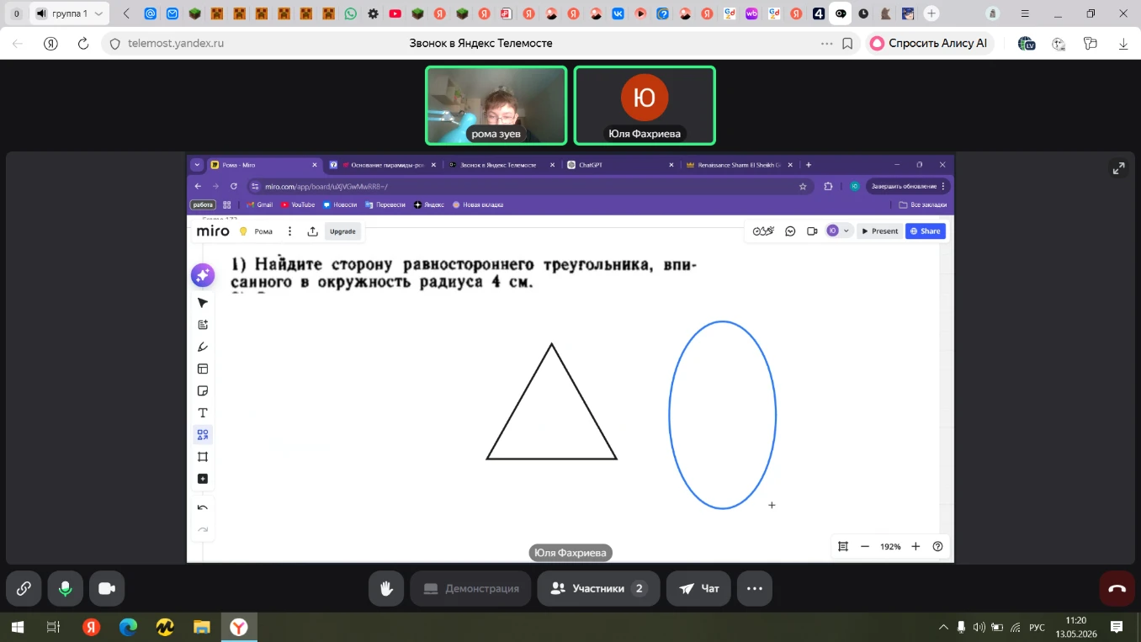Raise hand in the Telemost call
This screenshot has width=1141, height=642.
click(386, 588)
